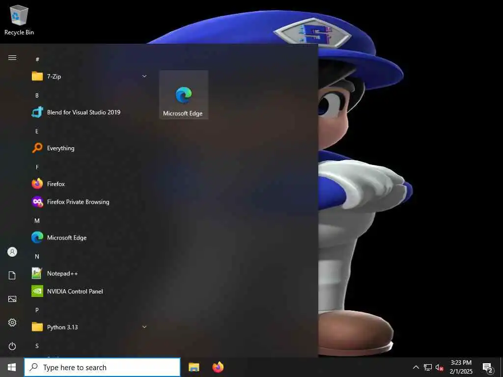Screen dimensions: 503x377
Task: Open Settings gear in Start menu
Action: (x=12, y=323)
